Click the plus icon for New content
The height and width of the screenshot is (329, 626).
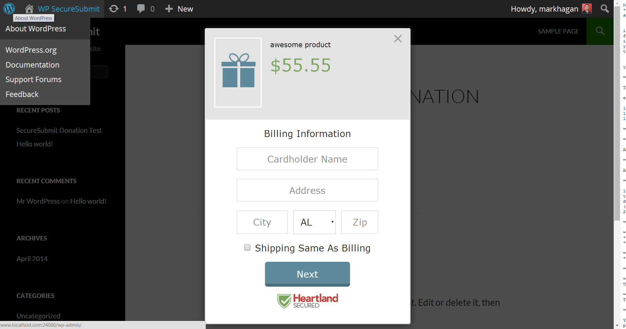coord(169,9)
